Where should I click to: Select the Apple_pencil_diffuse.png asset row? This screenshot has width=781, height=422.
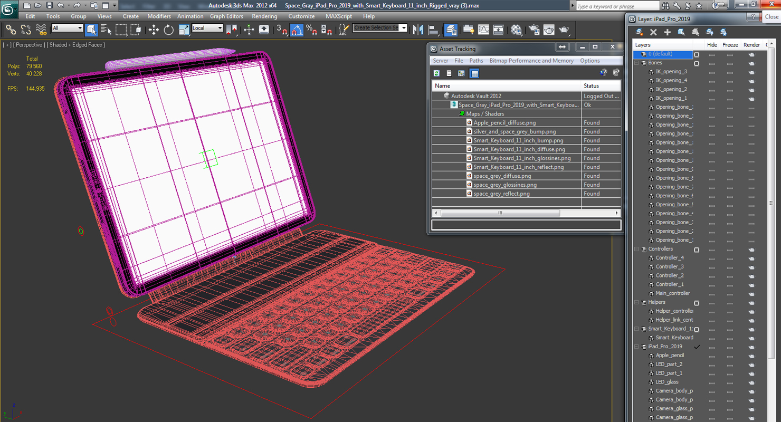tap(526, 123)
